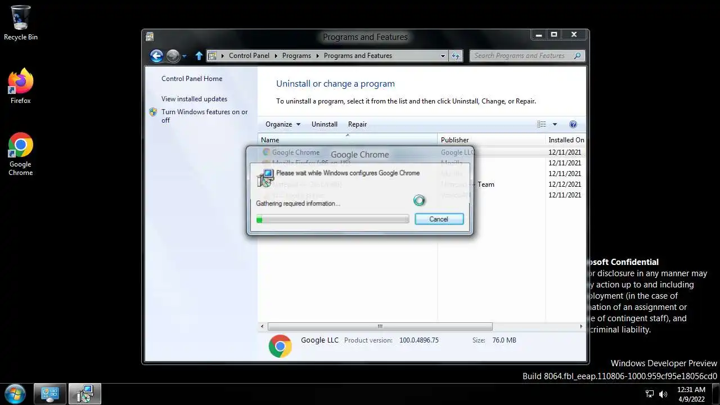Click the installation progress bar
The image size is (720, 405).
point(332,219)
